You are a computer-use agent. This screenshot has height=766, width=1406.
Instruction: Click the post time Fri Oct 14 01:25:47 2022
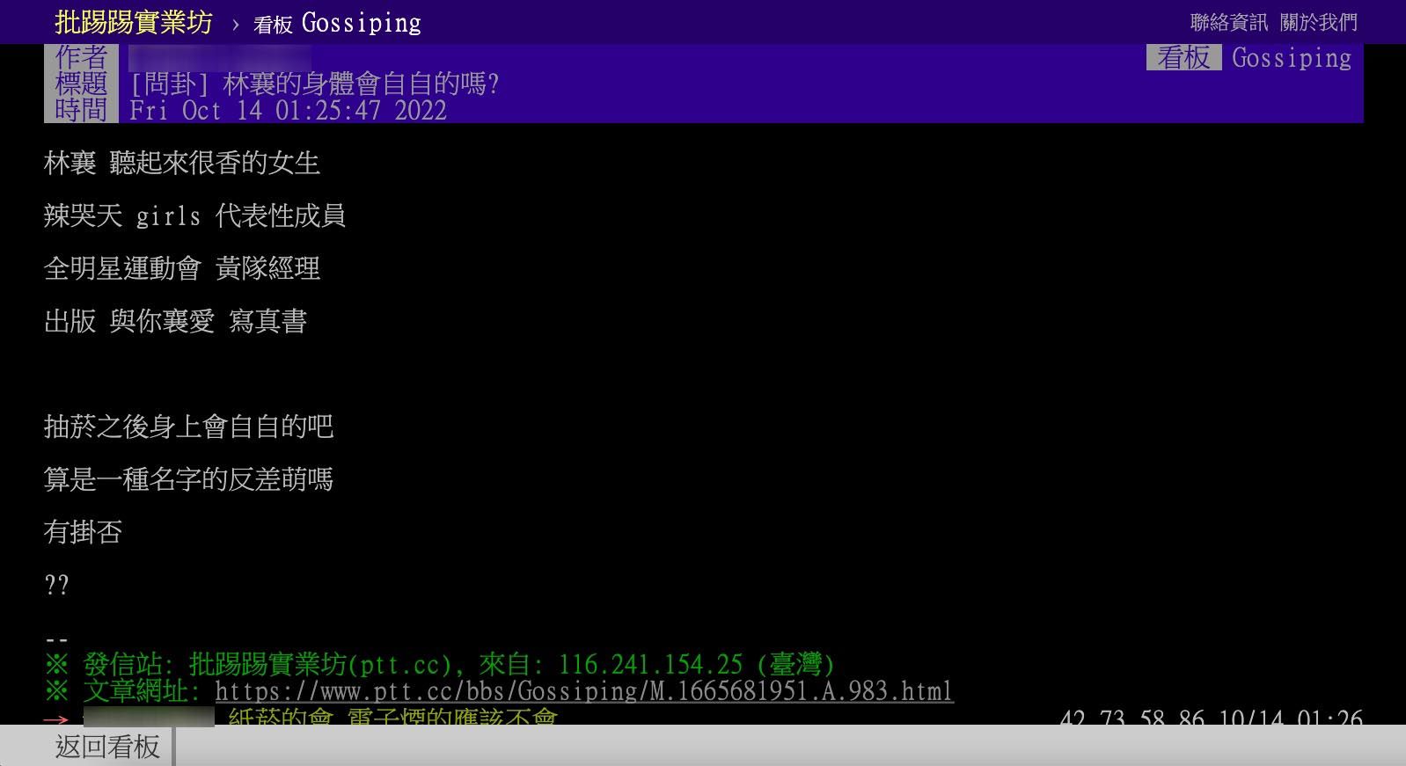288,111
